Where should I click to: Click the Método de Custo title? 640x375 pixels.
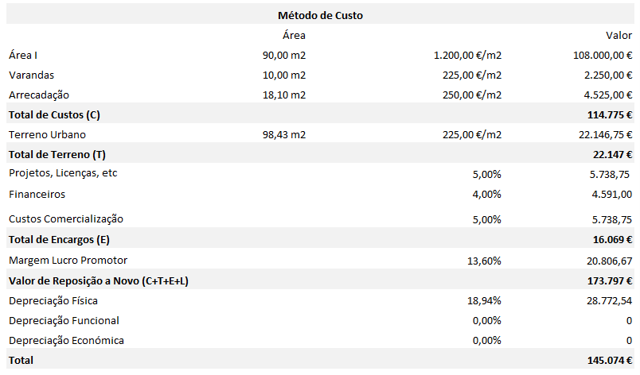coord(321,15)
